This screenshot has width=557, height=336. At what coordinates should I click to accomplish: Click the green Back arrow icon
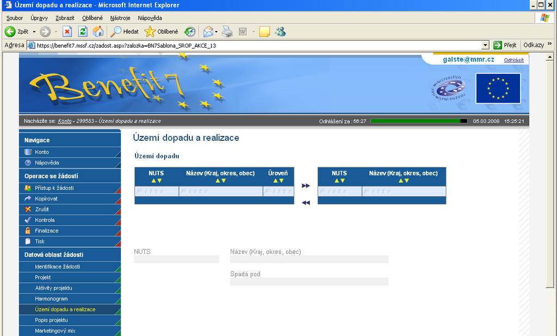10,32
